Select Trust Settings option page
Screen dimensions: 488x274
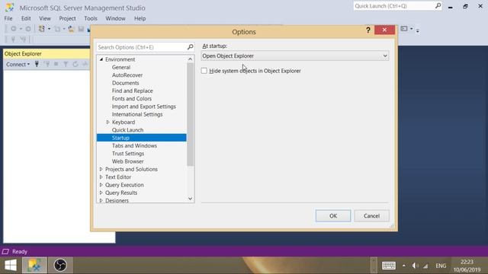click(128, 153)
